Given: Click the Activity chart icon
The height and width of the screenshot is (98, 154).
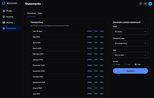Looking at the screenshot, I should 4,23.
